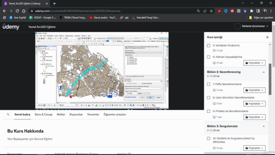
Task: Bookmark the page with the star icon
Action: (211, 11)
